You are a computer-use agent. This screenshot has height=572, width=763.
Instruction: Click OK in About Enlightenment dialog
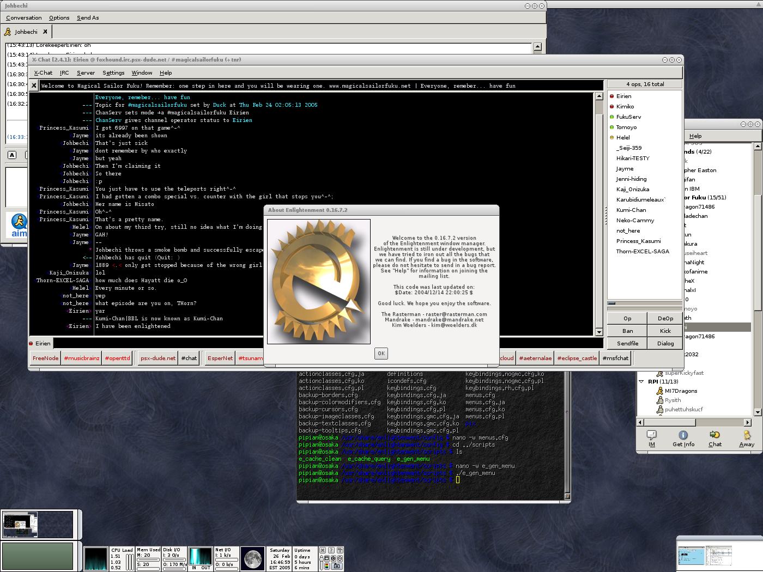(x=381, y=353)
